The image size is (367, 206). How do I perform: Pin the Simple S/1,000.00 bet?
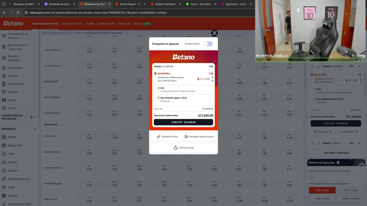[x=312, y=66]
